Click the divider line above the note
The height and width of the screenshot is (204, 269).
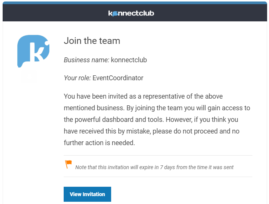(158, 155)
